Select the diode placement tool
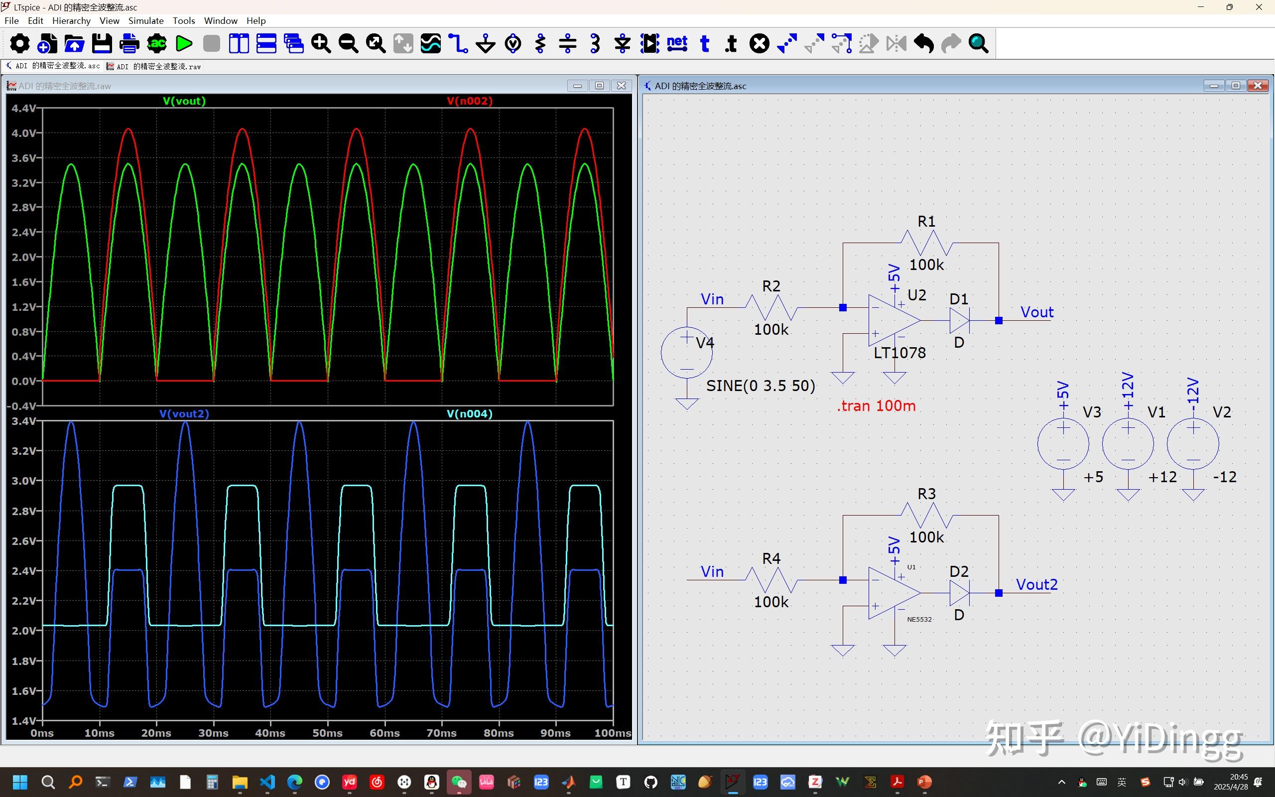This screenshot has height=797, width=1275. (622, 43)
